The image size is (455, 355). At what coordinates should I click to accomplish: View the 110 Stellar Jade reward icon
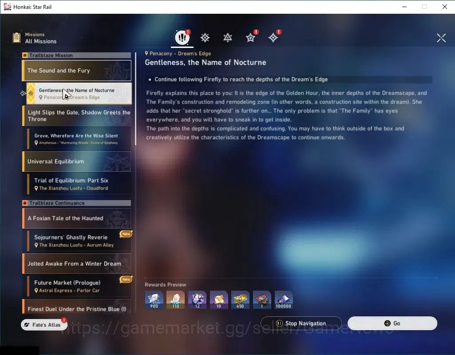pyautogui.click(x=175, y=300)
